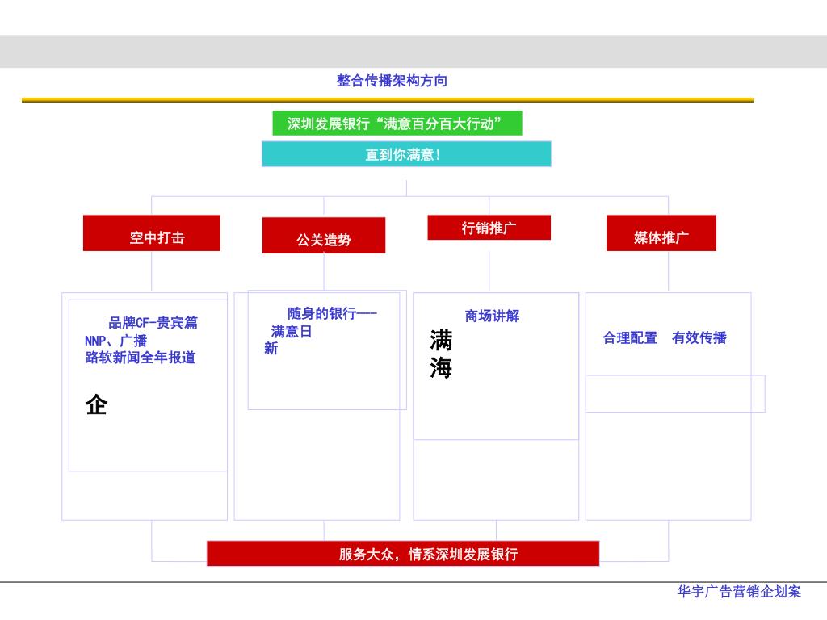Click the text 满意日

(291, 331)
